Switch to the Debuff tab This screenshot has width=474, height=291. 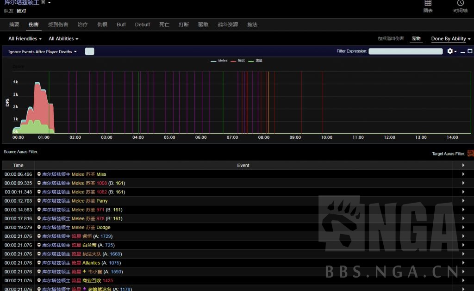[x=143, y=25]
